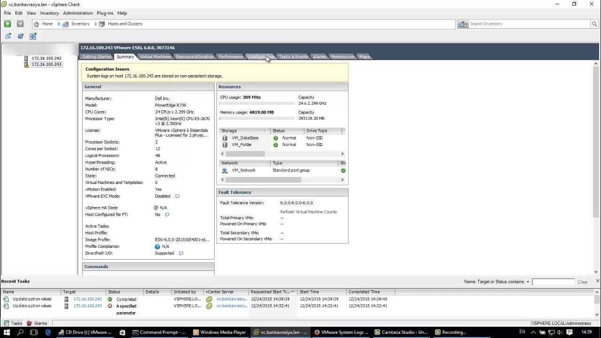
Task: Open the View menu
Action: [31, 13]
